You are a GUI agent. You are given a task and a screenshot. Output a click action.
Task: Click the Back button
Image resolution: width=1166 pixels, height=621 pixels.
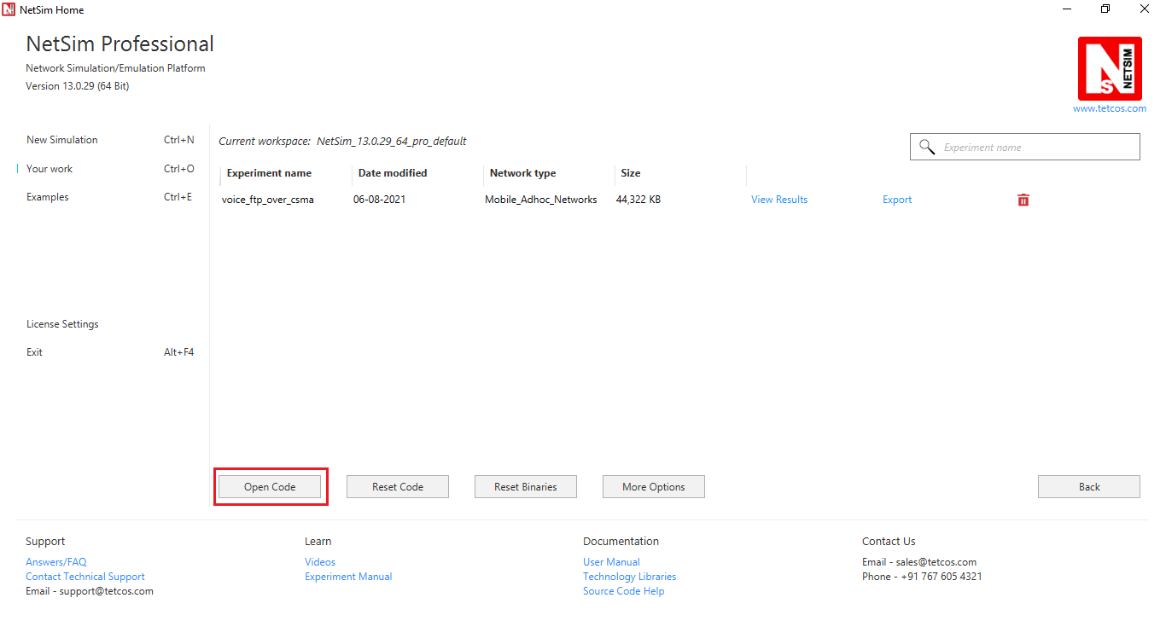1089,487
